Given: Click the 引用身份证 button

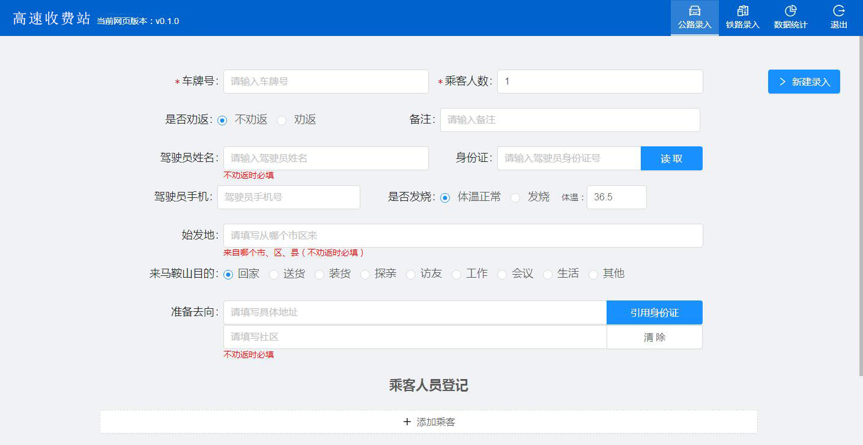Looking at the screenshot, I should [x=654, y=312].
